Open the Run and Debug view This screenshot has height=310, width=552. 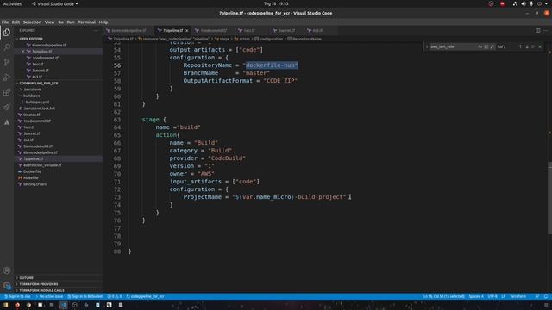click(x=7, y=77)
